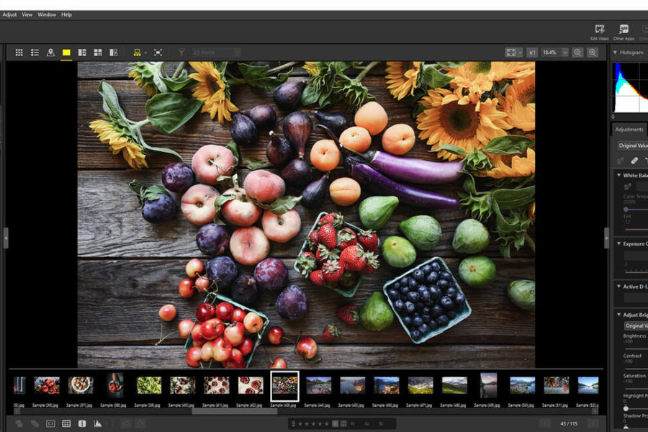This screenshot has height=432, width=648.
Task: Select the Sample (44).jpg thumbnail
Action: (318, 386)
